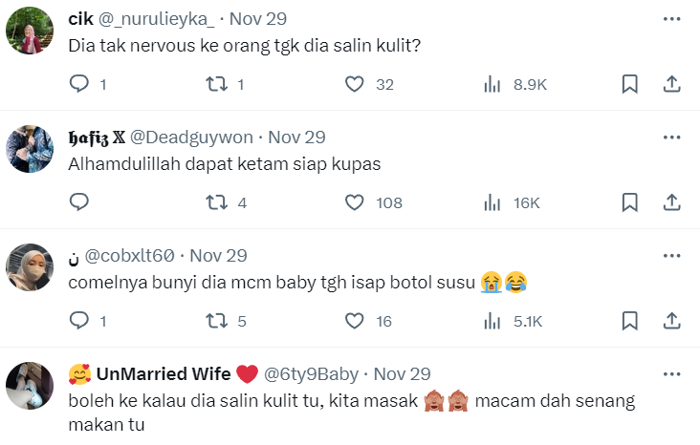Like cik's tweet about salin kulit
700x445 pixels.
point(355,84)
